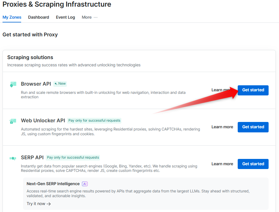Get started with Browser API

tap(253, 90)
